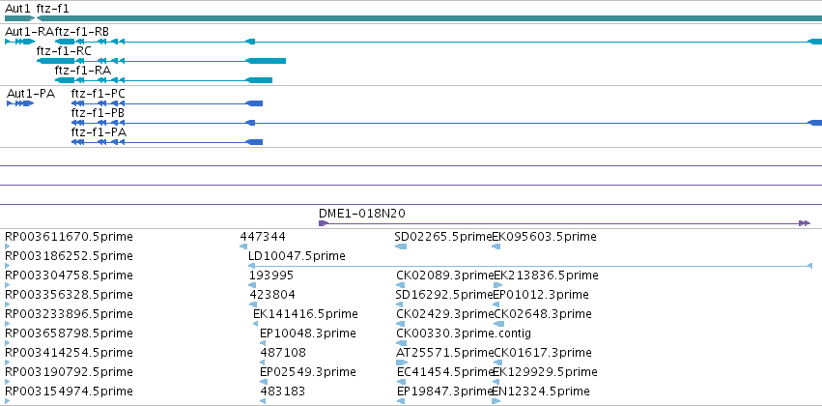Click feature label 193995
This screenshot has height=406, width=822.
click(271, 275)
